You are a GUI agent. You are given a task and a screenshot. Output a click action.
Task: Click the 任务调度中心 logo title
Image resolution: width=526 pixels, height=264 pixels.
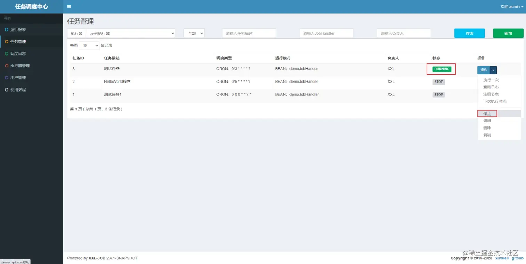pyautogui.click(x=32, y=7)
